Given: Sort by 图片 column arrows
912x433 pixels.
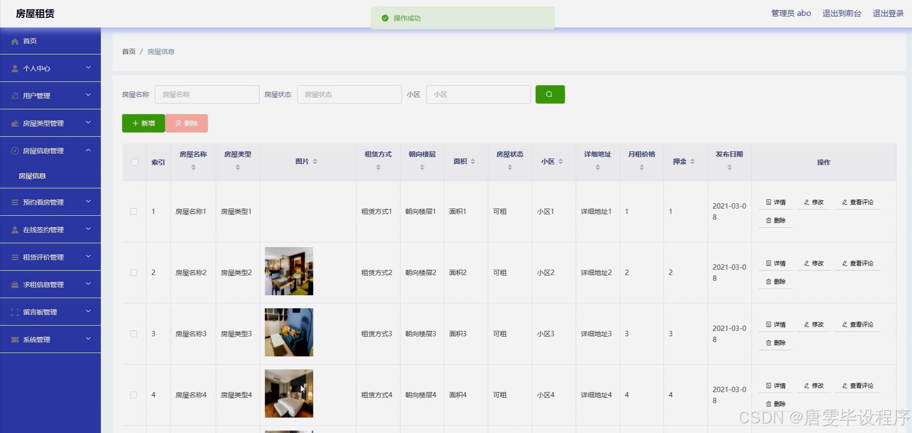Looking at the screenshot, I should [x=315, y=161].
